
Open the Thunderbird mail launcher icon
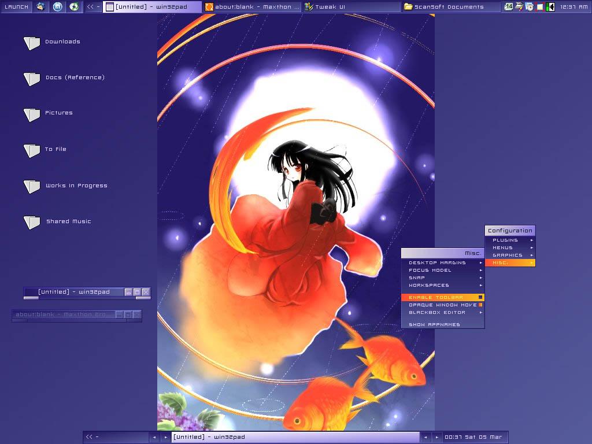click(x=41, y=6)
